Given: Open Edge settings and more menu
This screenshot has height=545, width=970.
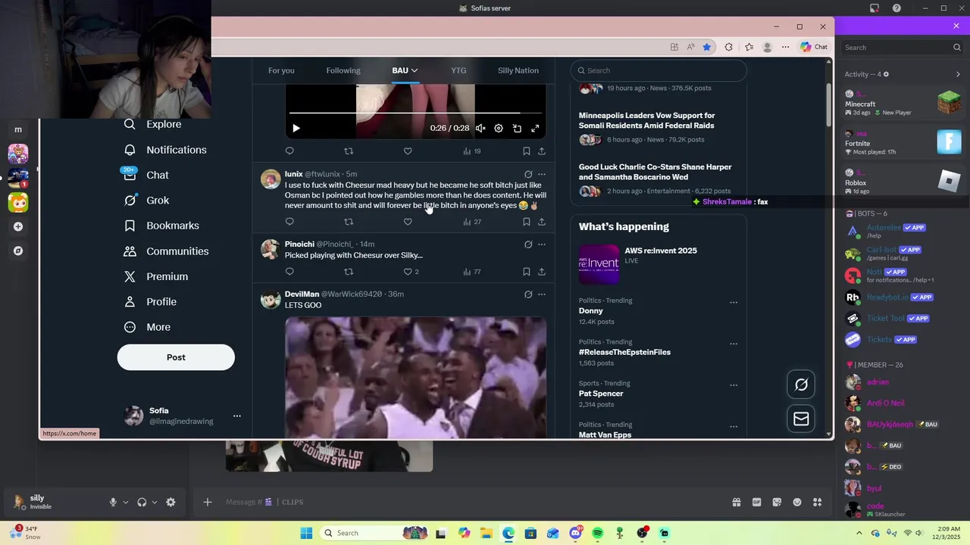Looking at the screenshot, I should [x=785, y=47].
